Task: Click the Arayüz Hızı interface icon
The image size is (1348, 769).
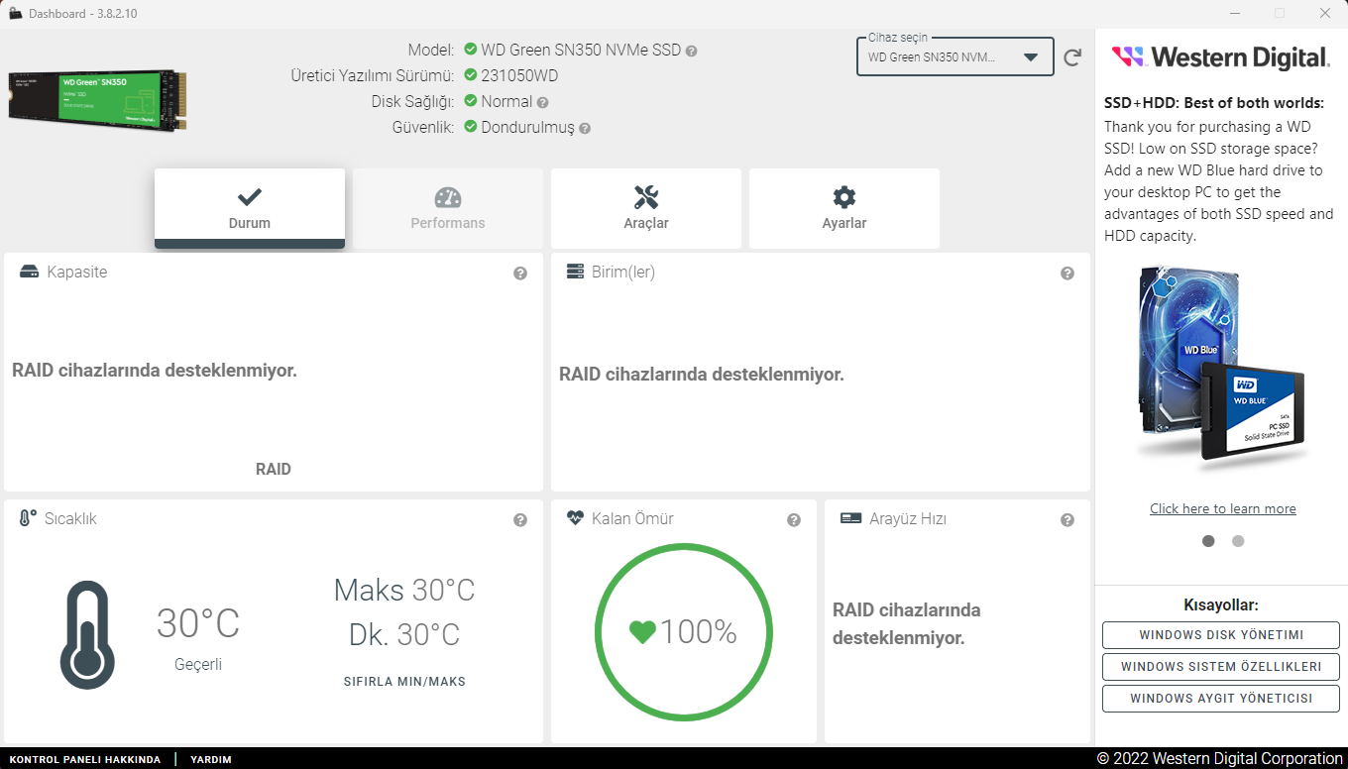Action: pyautogui.click(x=850, y=518)
